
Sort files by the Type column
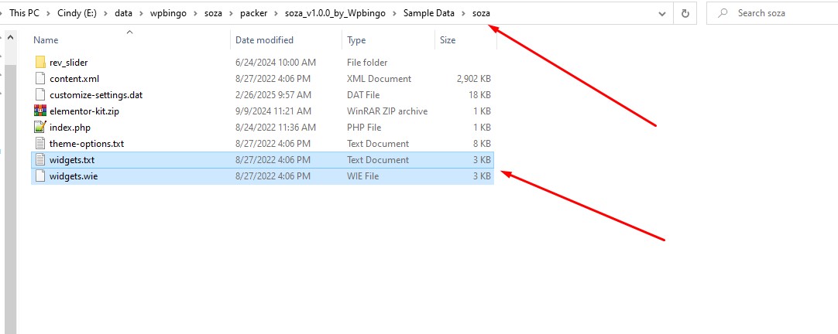356,40
